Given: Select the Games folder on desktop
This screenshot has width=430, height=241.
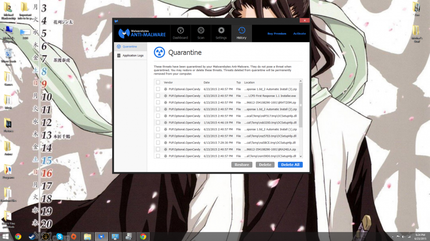Looking at the screenshot, I should point(8,79).
